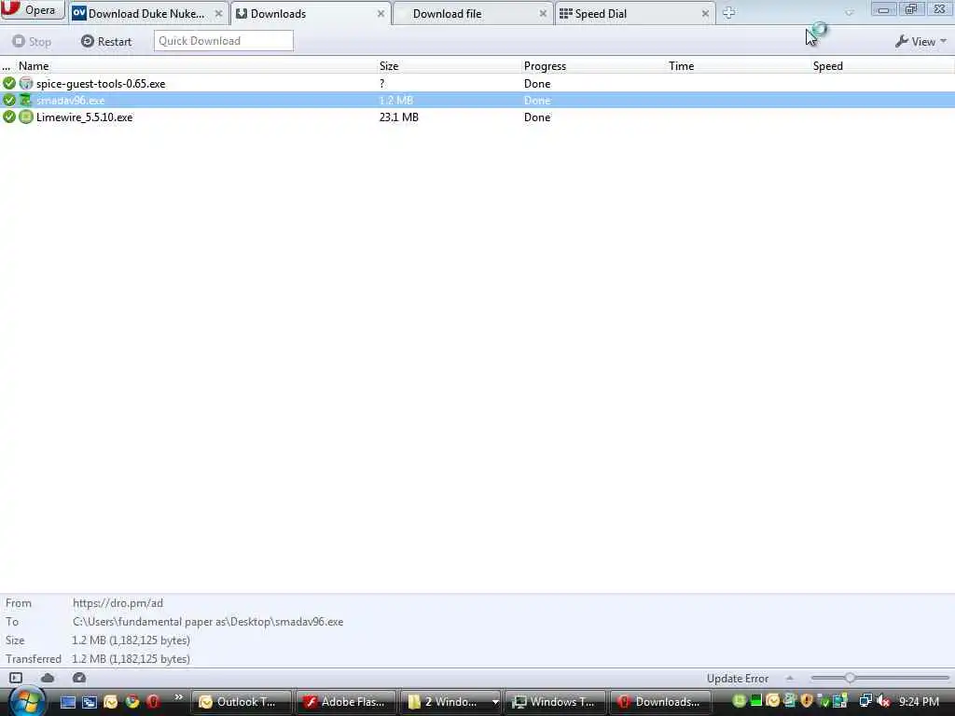
Task: Select Limewire_5.5.10.exe download row
Action: [477, 117]
